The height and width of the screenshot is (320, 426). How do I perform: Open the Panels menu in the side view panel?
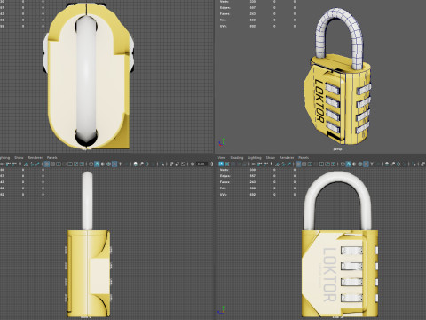[52, 157]
